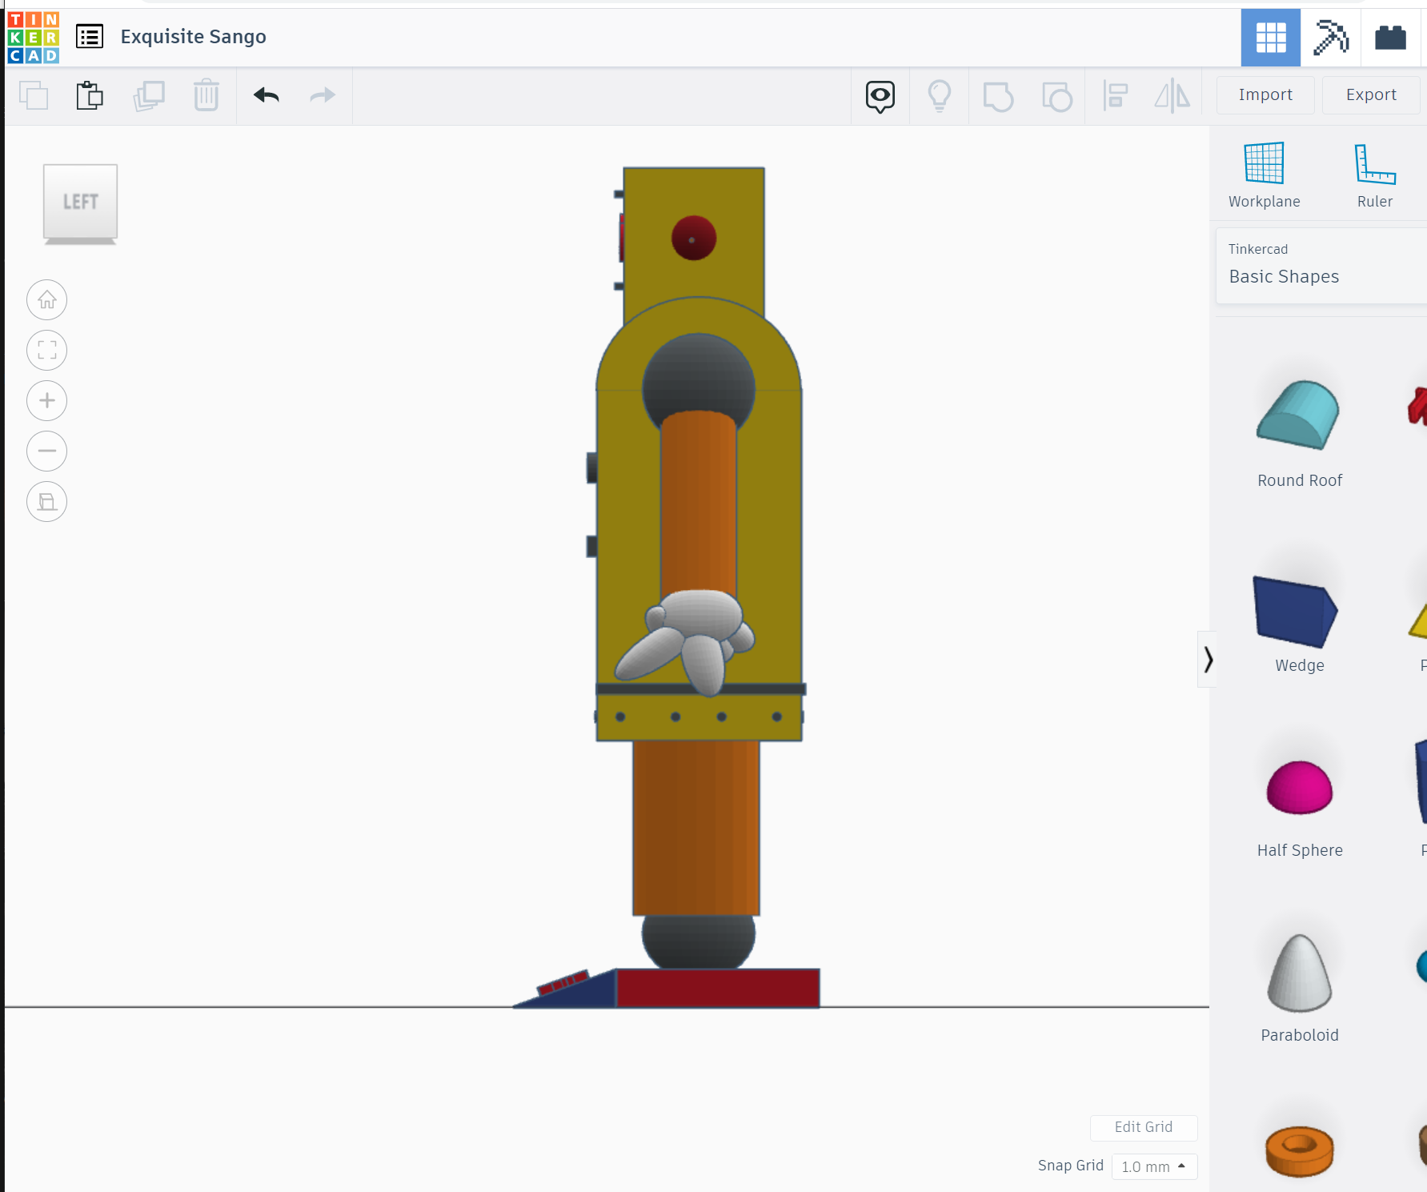This screenshot has width=1427, height=1192.
Task: Click the Import button
Action: tap(1265, 94)
